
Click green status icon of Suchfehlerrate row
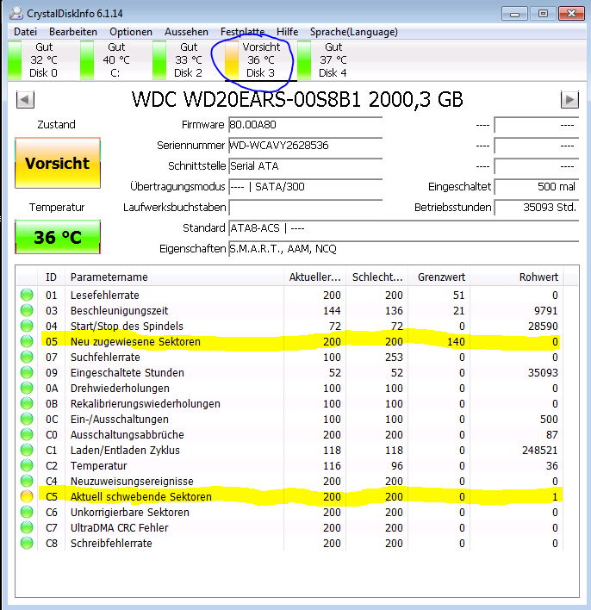coord(27,358)
